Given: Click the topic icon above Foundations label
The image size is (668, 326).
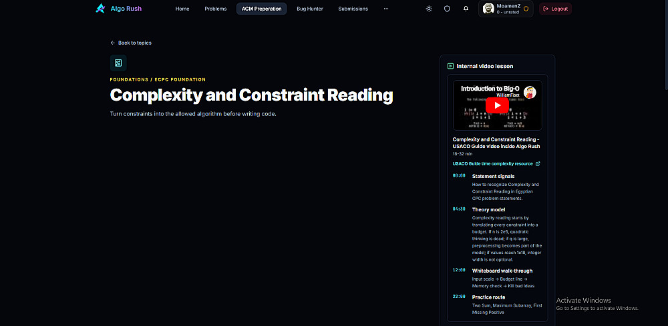Looking at the screenshot, I should point(118,63).
